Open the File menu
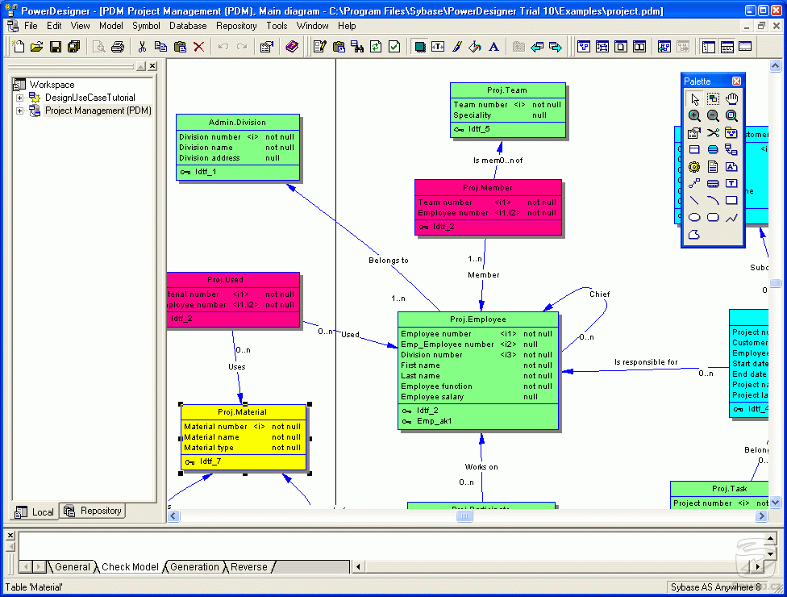Screen dimensions: 787x597 point(31,26)
